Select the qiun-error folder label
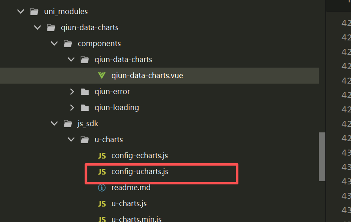The width and height of the screenshot is (351, 222). pos(112,92)
